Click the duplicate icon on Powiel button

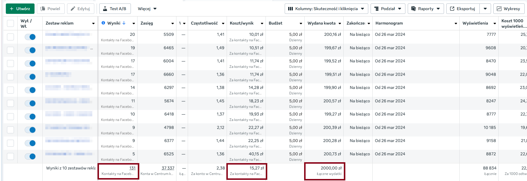tap(43, 9)
